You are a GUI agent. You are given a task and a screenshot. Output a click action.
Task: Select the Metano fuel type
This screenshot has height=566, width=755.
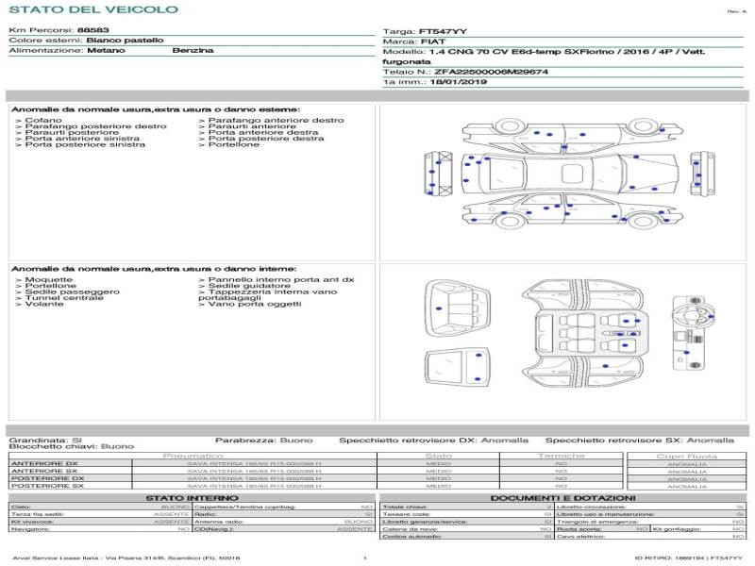pos(106,51)
